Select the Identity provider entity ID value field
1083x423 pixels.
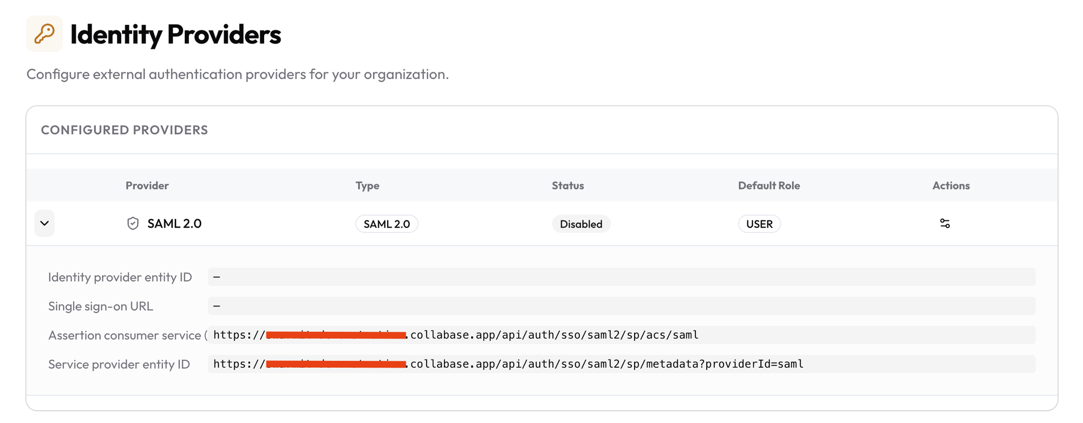pos(622,277)
